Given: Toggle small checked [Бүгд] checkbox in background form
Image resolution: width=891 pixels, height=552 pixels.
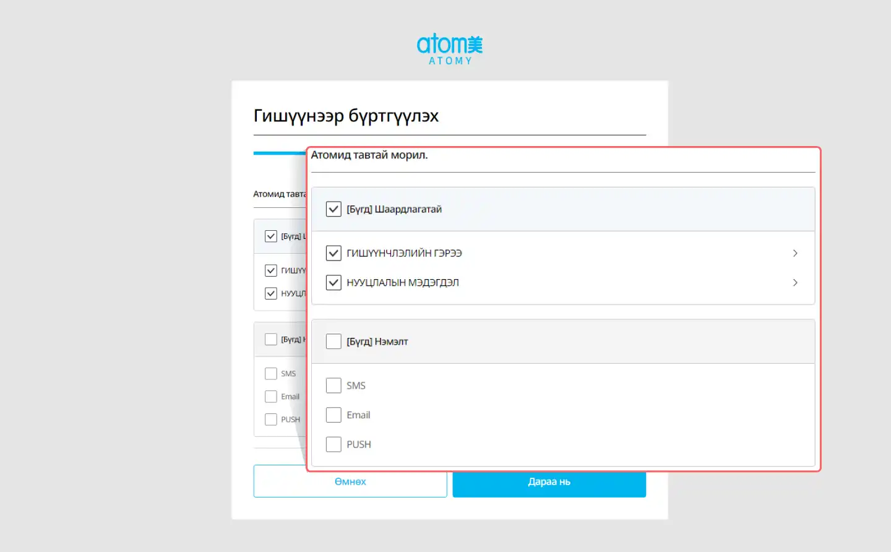Looking at the screenshot, I should click(x=271, y=236).
